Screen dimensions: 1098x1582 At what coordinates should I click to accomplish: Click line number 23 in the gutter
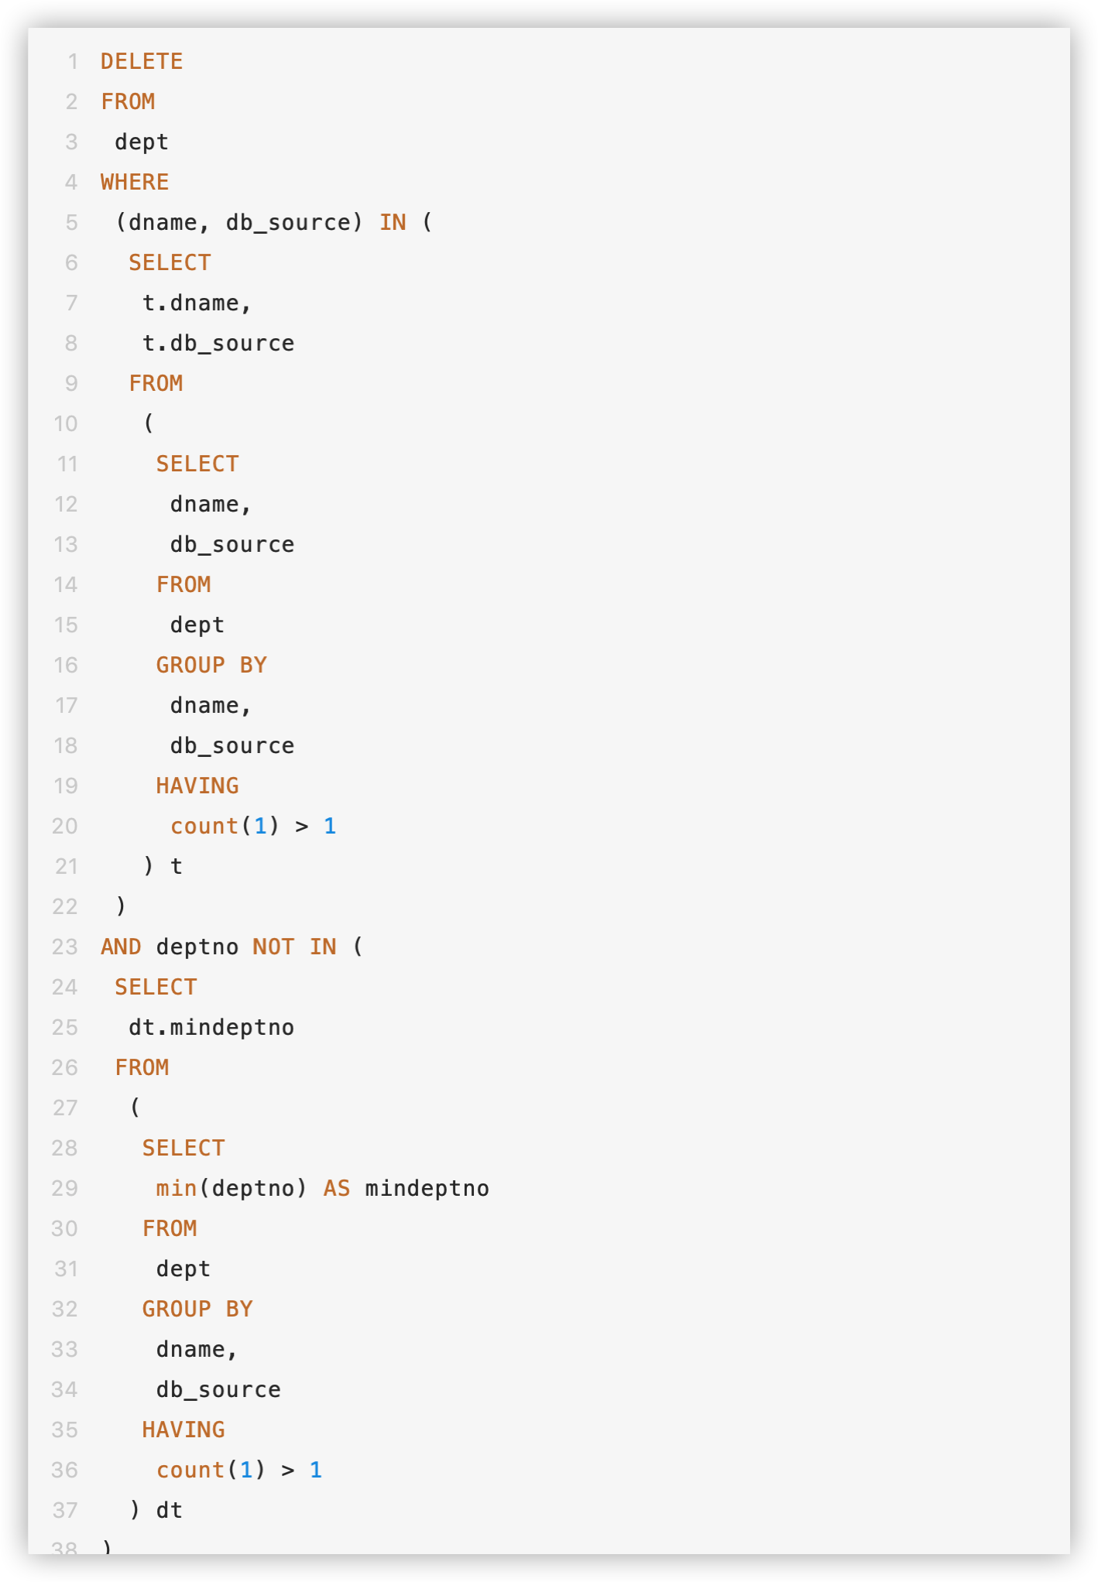tap(66, 947)
